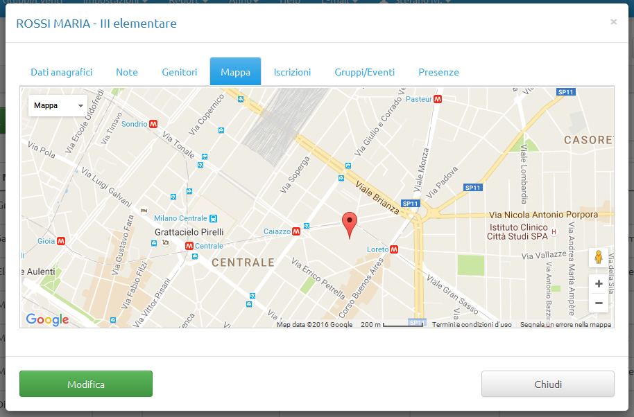Click the Via Luigi Galvani label
Viewport: 634px width, 417px height.
click(x=107, y=187)
